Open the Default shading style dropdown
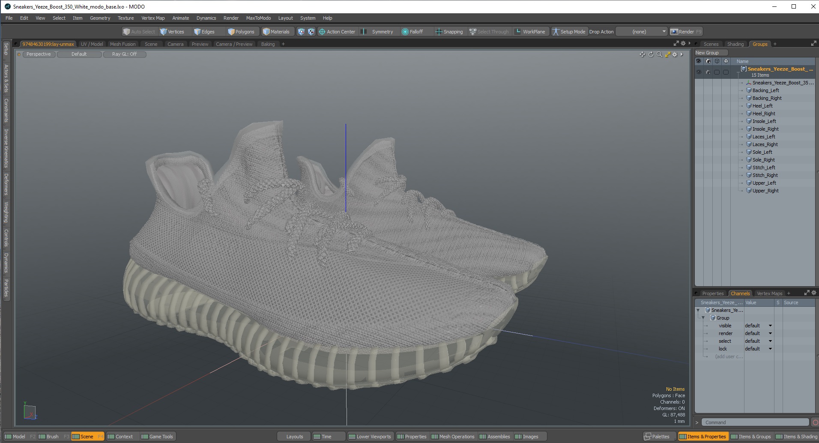Screen dimensions: 819x443 click(x=79, y=54)
